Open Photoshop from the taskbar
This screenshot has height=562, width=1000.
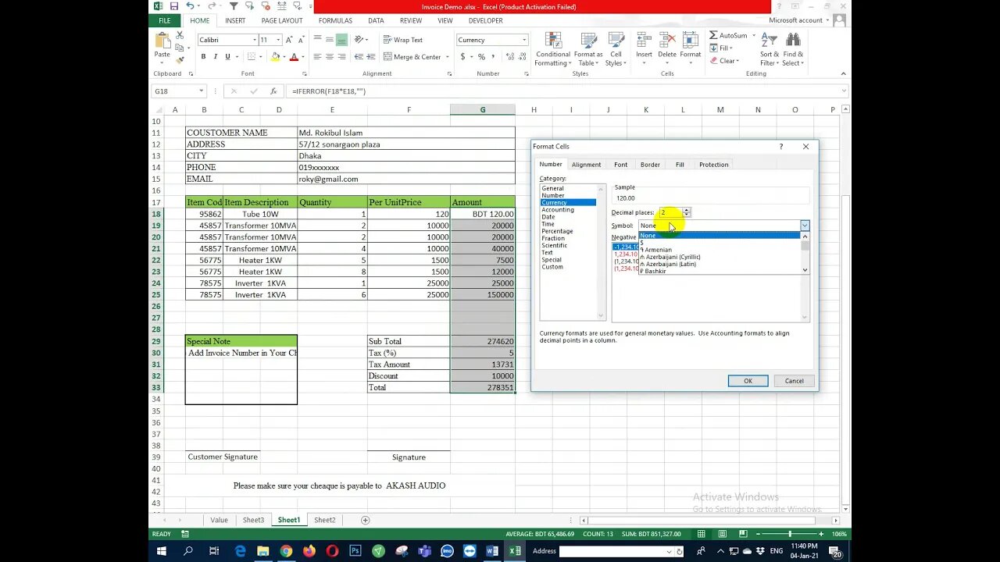355,551
